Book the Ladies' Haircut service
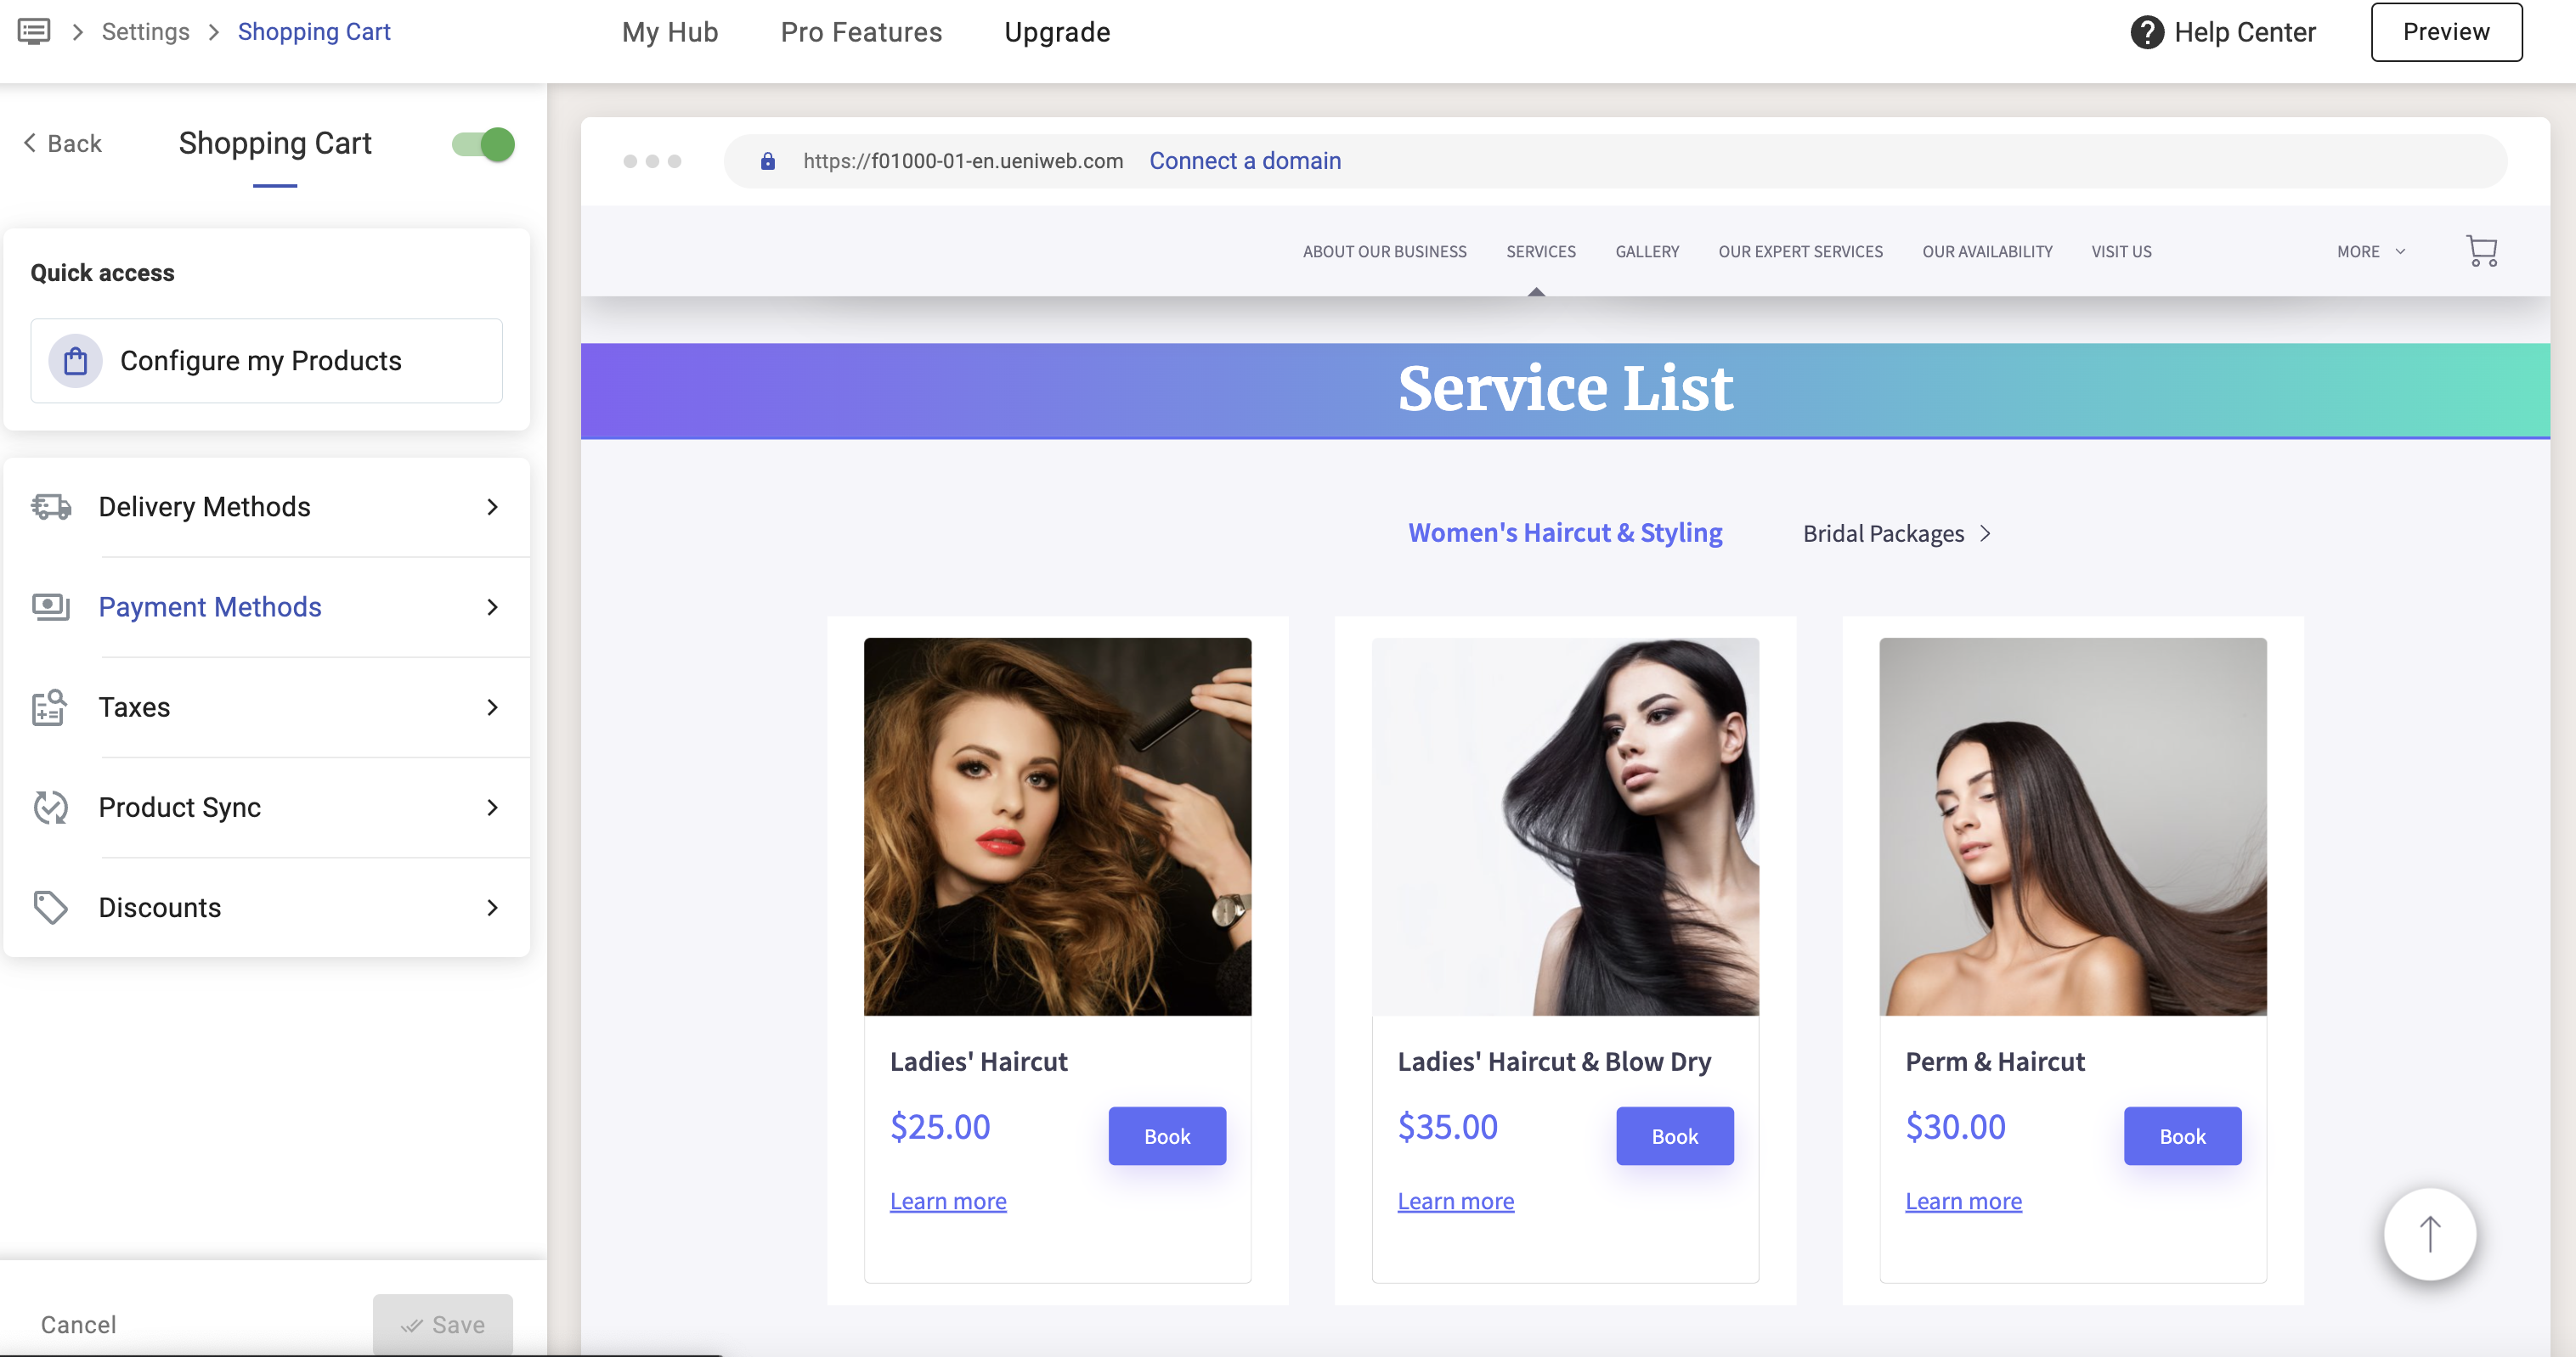 pyautogui.click(x=1166, y=1136)
